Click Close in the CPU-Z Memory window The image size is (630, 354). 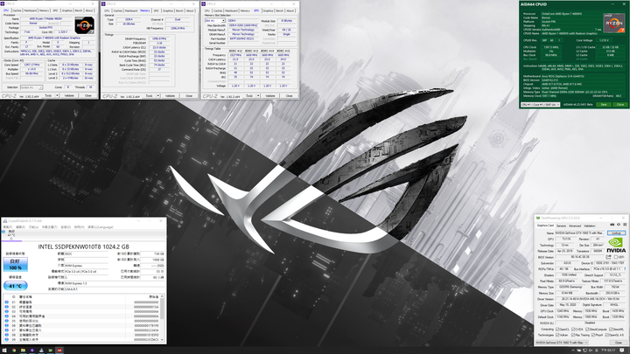pyautogui.click(x=189, y=95)
